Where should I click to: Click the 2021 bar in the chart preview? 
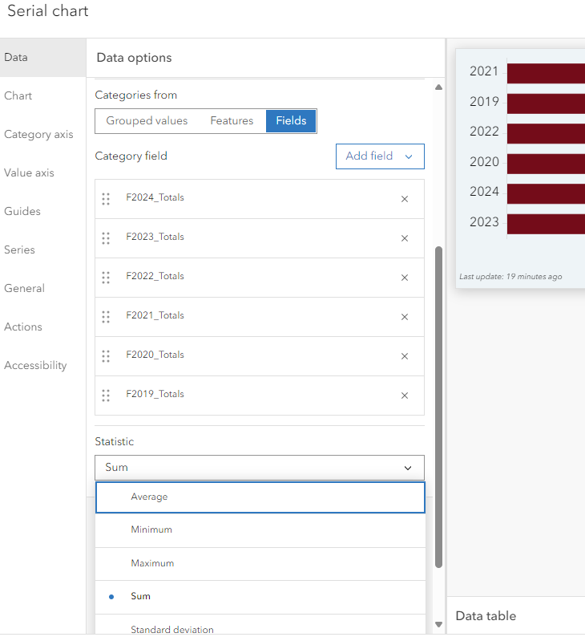pos(545,72)
